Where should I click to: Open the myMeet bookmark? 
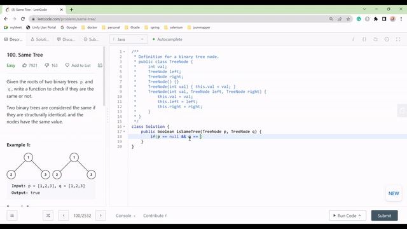[x=13, y=27]
